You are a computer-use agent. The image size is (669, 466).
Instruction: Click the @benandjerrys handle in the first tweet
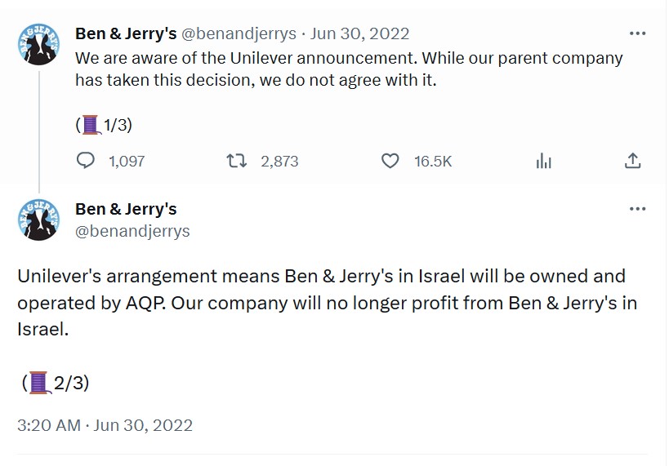239,33
